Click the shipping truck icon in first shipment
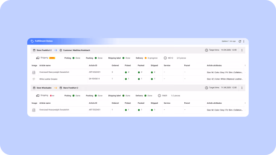This screenshot has height=155, width=276. pyautogui.click(x=38, y=58)
